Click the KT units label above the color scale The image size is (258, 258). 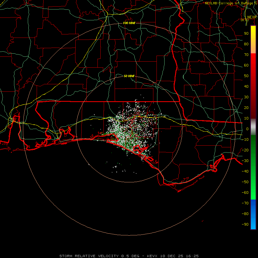245,20
